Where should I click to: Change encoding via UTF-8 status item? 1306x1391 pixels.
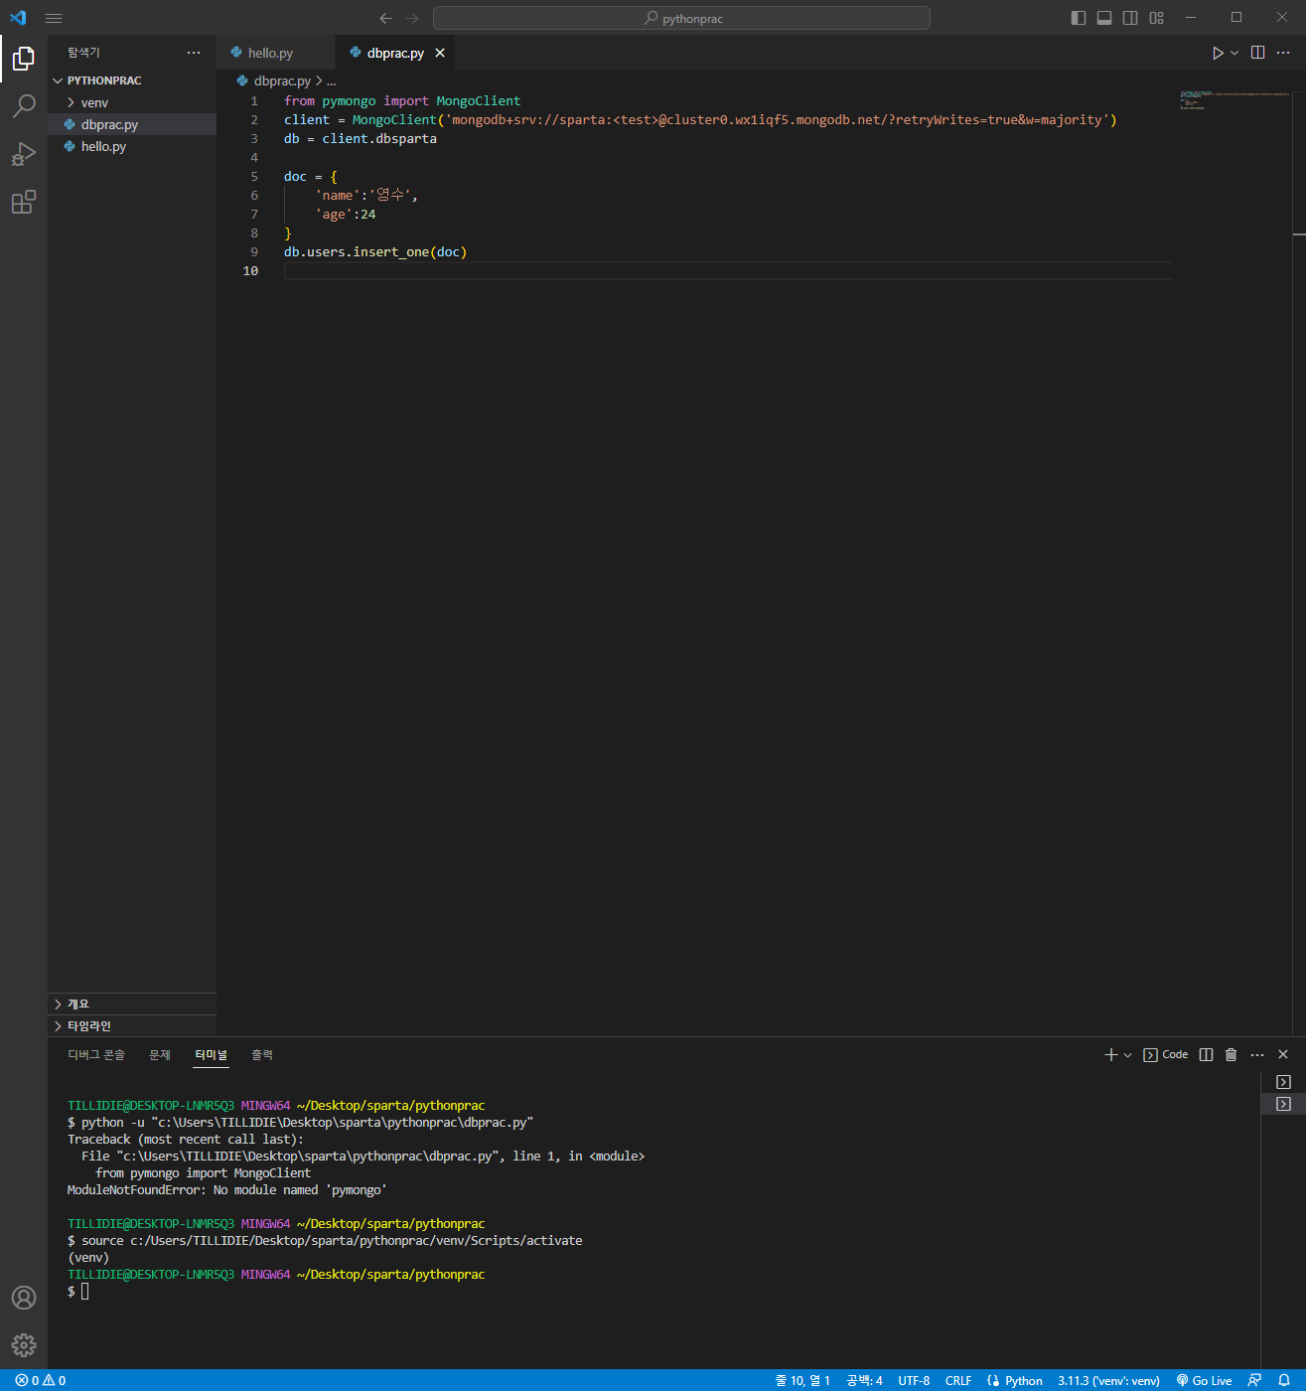914,1381
